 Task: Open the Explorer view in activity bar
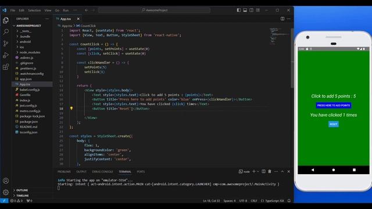(x=6, y=20)
